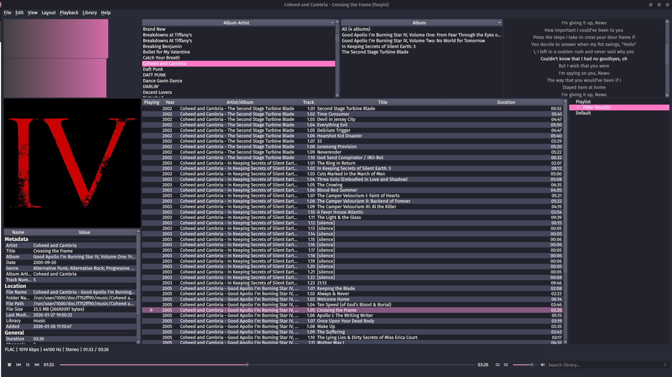Open the Album column dropdown arrow

499,23
